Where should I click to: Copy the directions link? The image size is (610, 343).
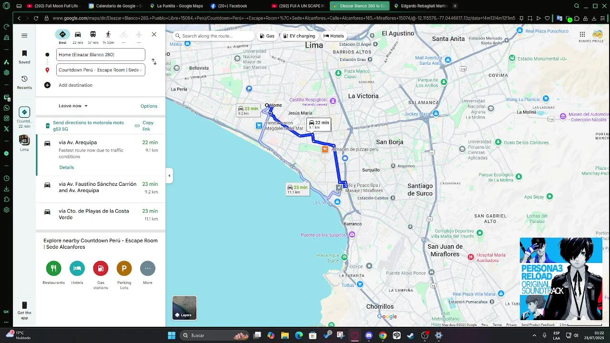click(144, 126)
